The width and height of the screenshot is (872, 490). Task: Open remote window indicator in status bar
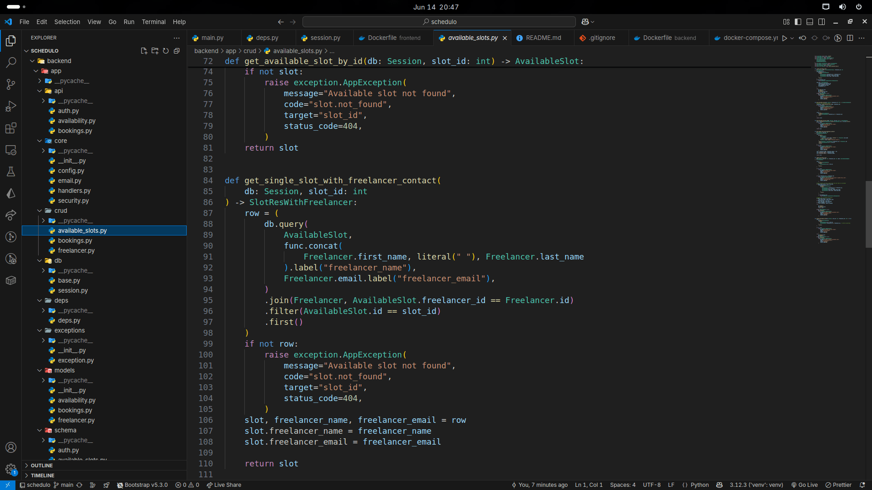click(x=8, y=485)
